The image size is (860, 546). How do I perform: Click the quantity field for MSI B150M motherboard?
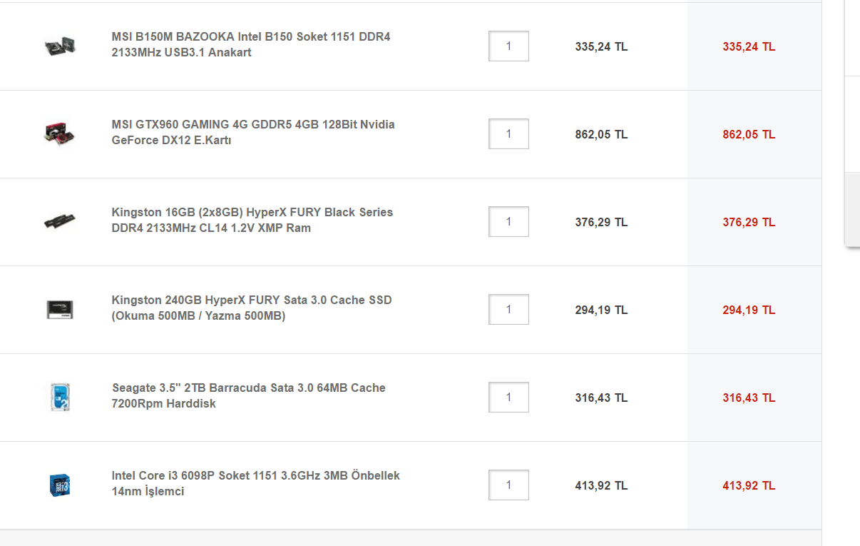pyautogui.click(x=508, y=46)
